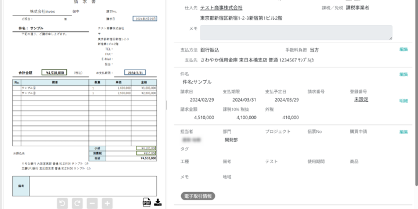
Task: Download the invoice file
Action: click(158, 203)
